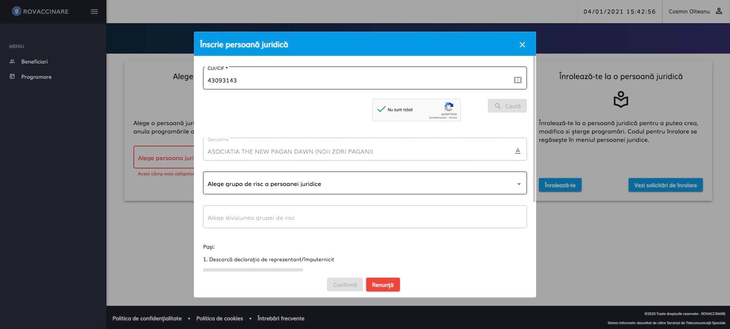Viewport: 730px width, 329px height.
Task: Click the step 1 declaration download text
Action: pos(268,259)
